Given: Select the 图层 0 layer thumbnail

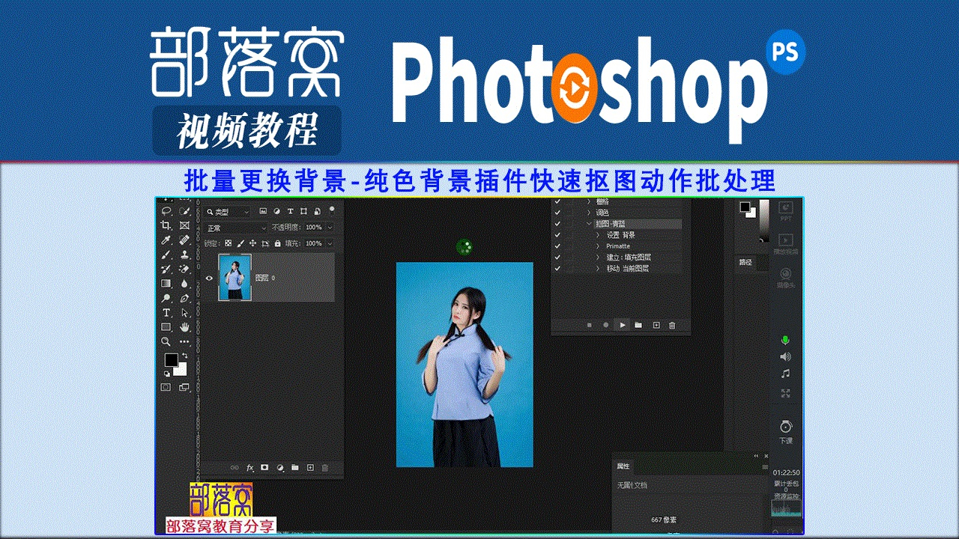Looking at the screenshot, I should point(235,278).
